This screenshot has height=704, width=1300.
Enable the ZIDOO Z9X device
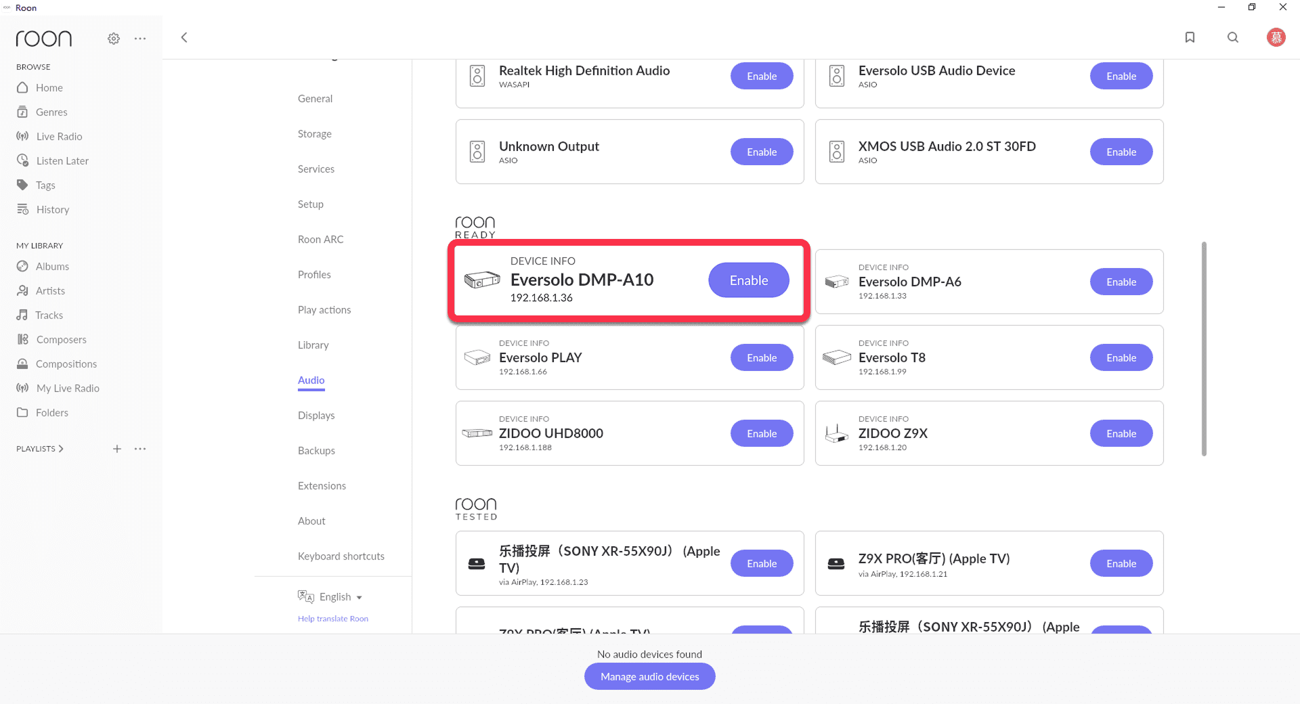(1121, 434)
